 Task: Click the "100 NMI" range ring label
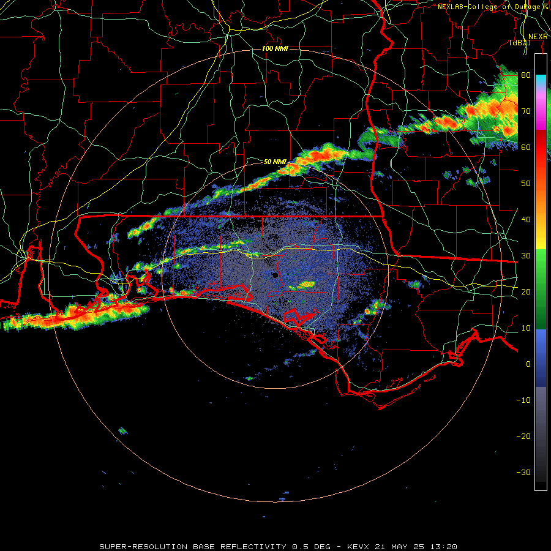coord(275,48)
